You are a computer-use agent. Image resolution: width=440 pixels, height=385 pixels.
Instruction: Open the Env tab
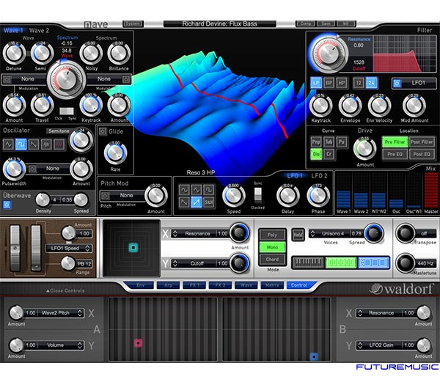click(140, 285)
